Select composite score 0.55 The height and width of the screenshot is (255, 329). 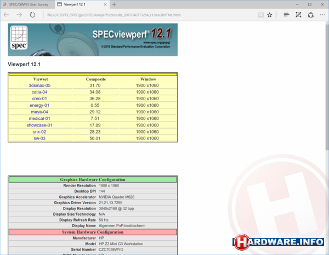tap(95, 105)
